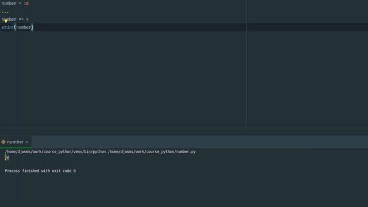Click the number.py script path in console

pyautogui.click(x=152, y=152)
